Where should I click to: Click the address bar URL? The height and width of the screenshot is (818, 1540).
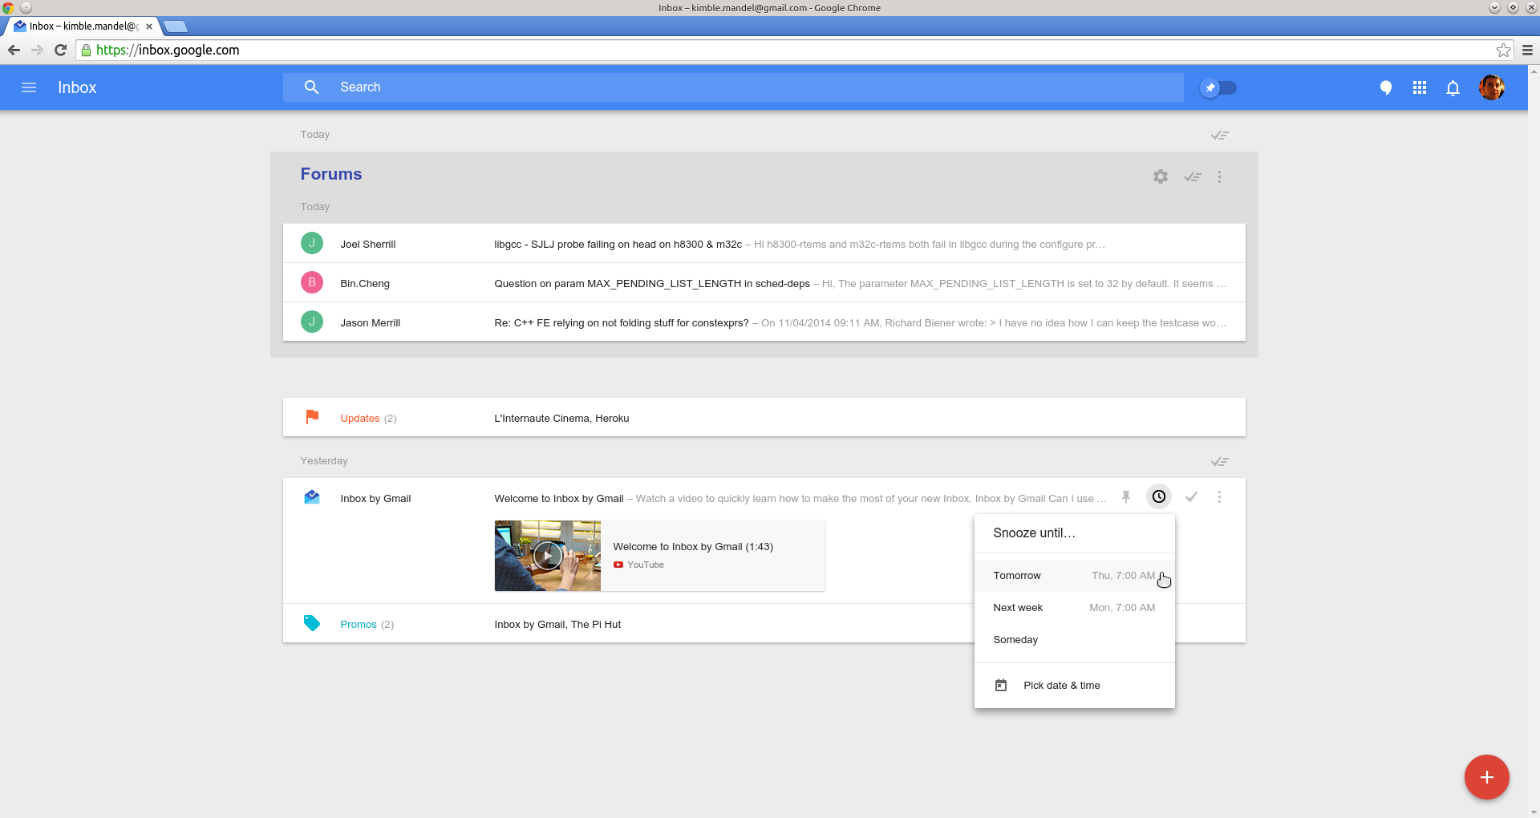tap(168, 50)
